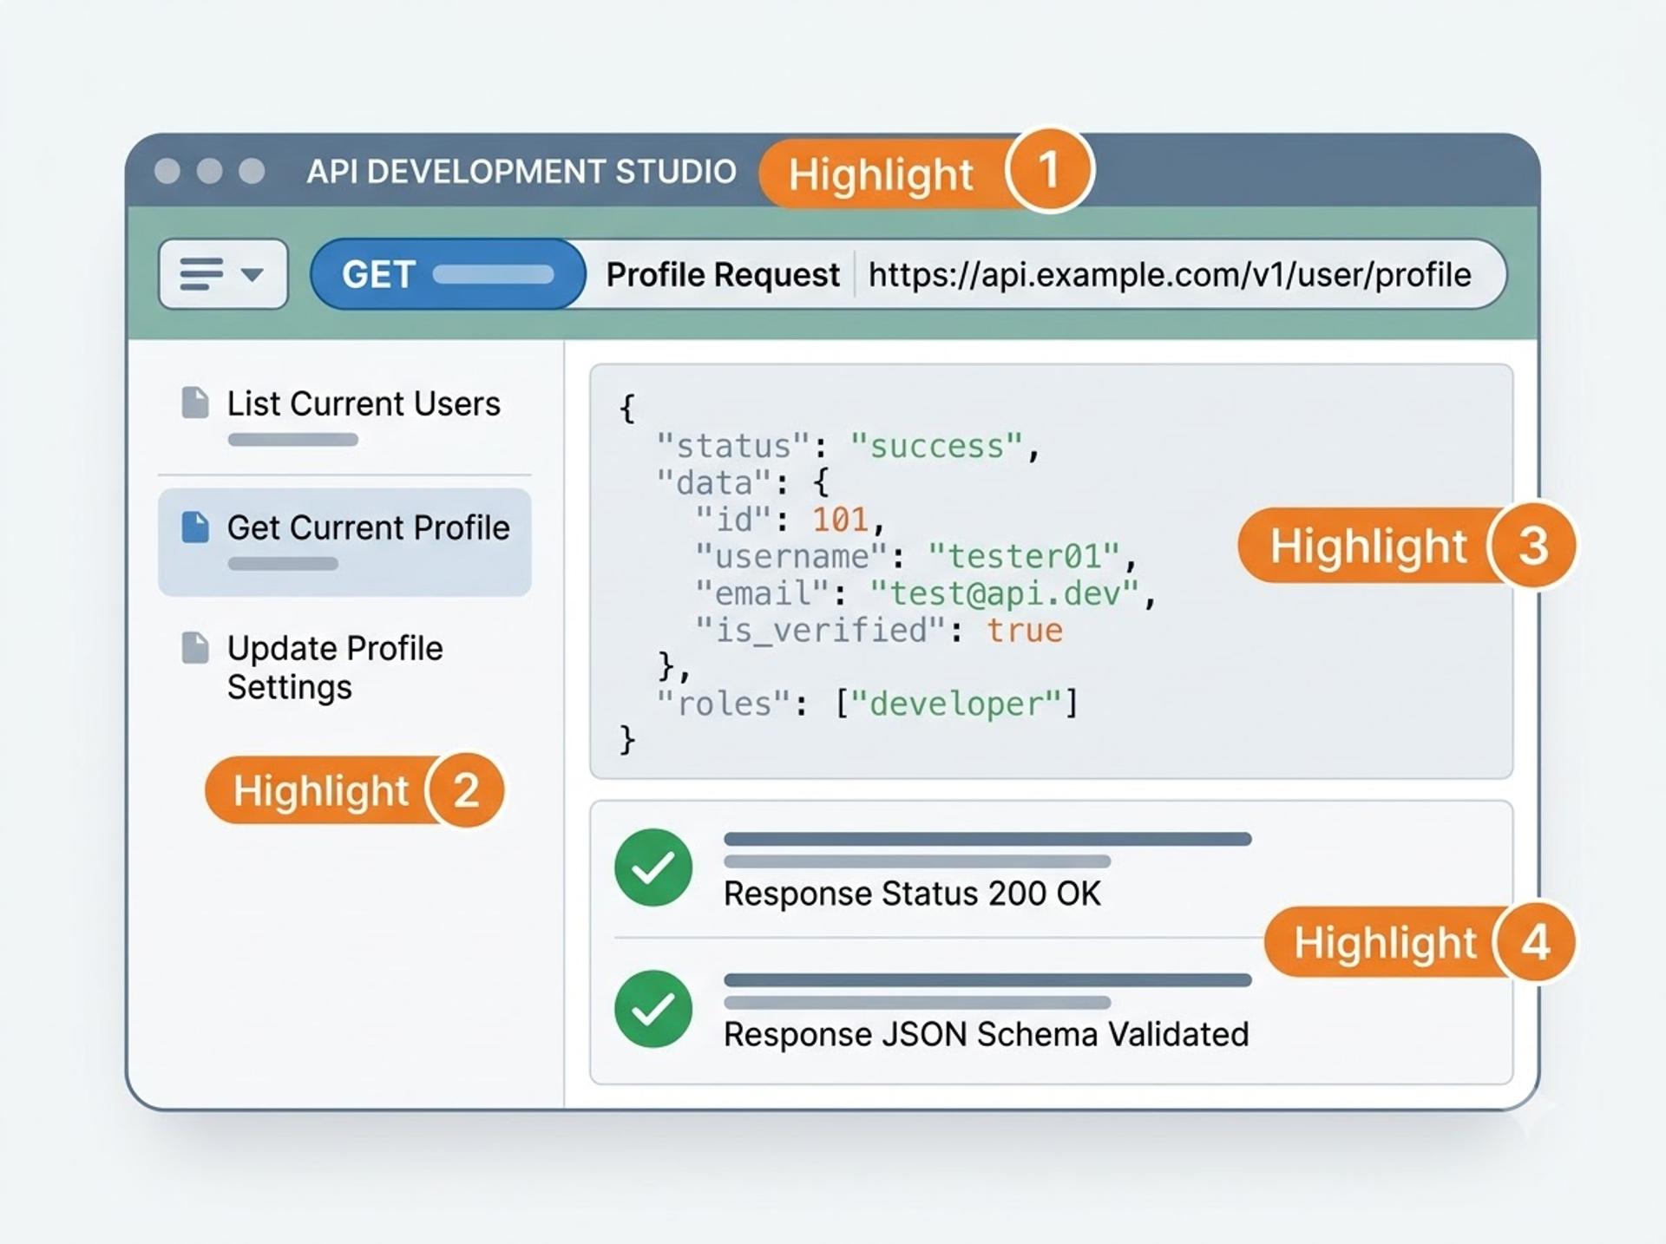Click the "success" value in JSON
Image resolution: width=1666 pixels, height=1244 pixels.
[937, 446]
